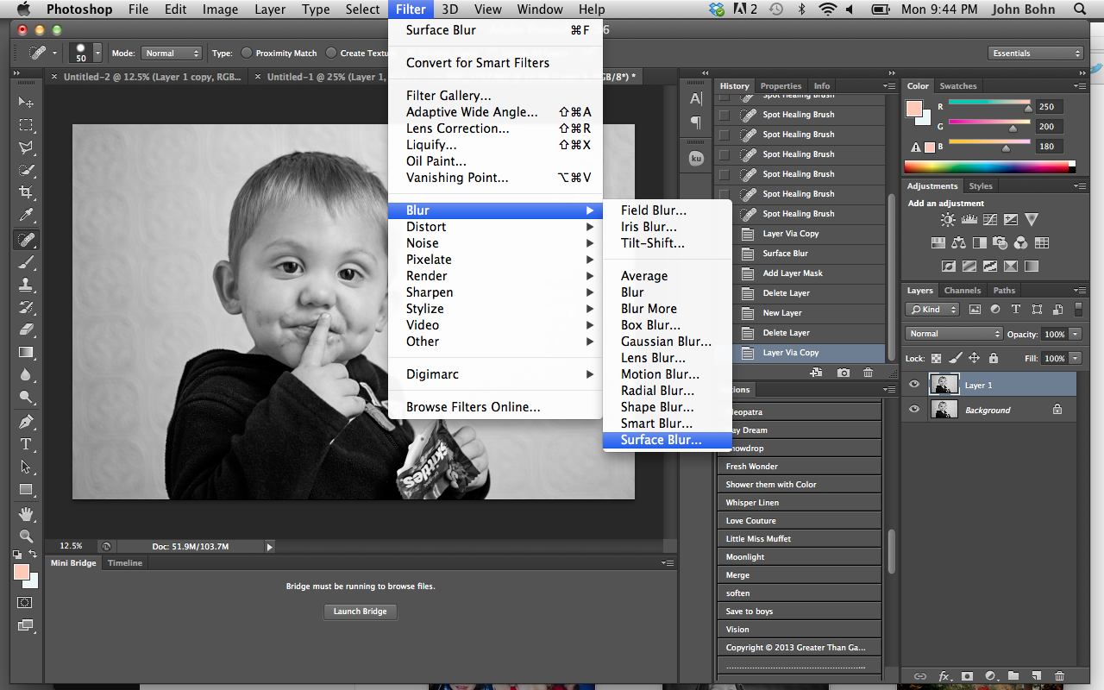This screenshot has height=690, width=1104.
Task: Toggle filter for type layers
Action: pos(1015,309)
